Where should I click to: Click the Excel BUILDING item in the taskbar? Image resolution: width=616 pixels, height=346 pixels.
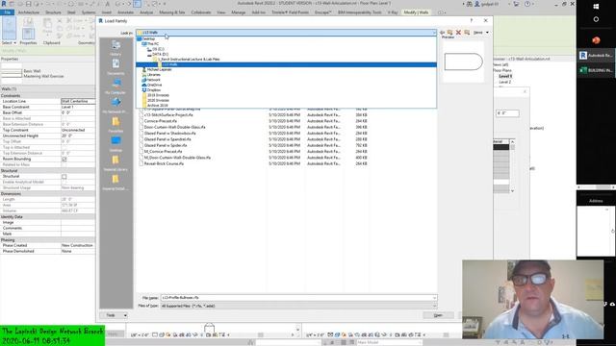[x=596, y=70]
